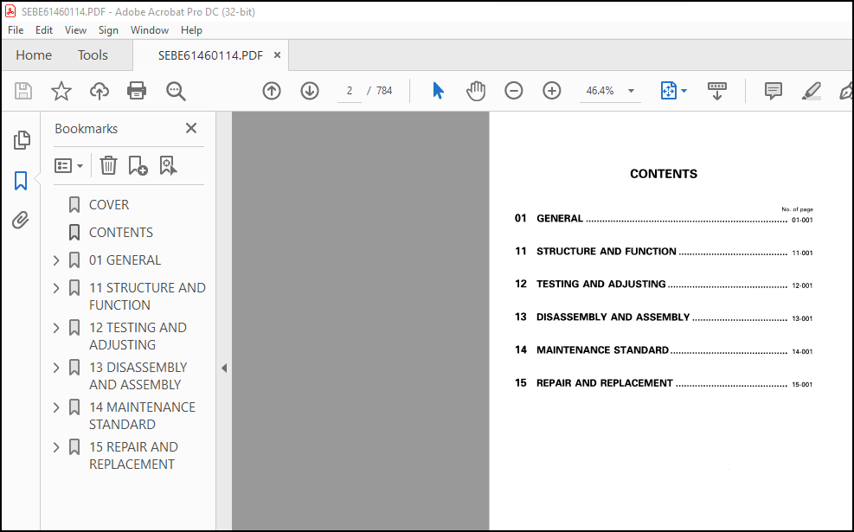Close the SEBE61460114.PDF tab
854x532 pixels.
pos(277,55)
